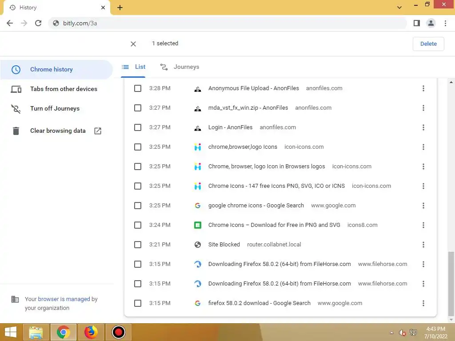Click the managed organization building icon
Viewport: 455px width, 341px height.
click(x=15, y=299)
